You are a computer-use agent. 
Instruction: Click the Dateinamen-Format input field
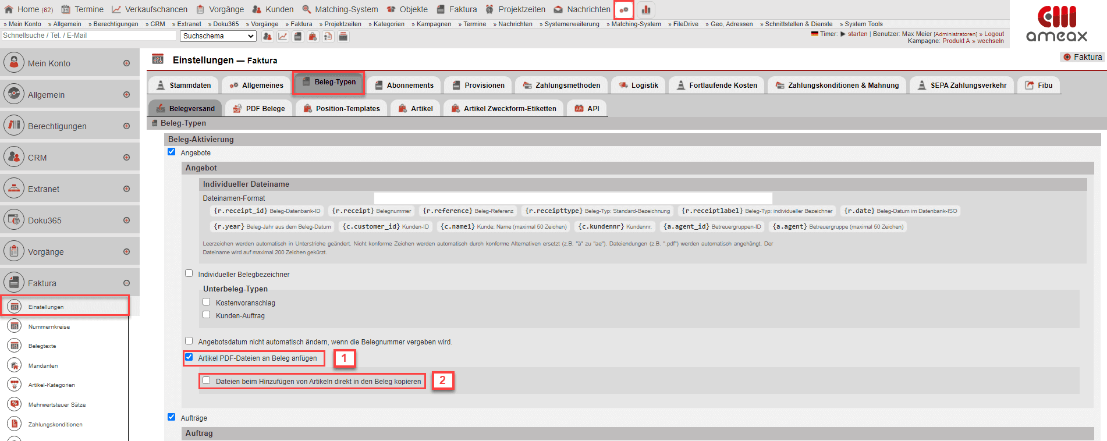pos(573,198)
